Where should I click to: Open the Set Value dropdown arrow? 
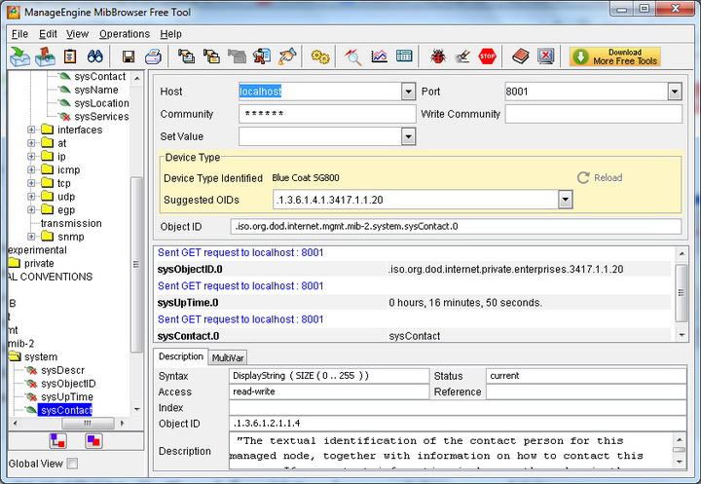[408, 136]
